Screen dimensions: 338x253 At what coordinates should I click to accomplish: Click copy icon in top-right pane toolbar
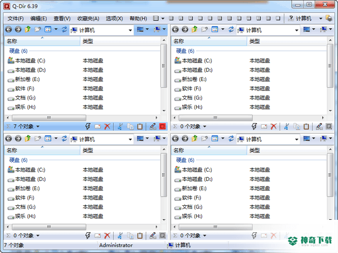(x=297, y=126)
